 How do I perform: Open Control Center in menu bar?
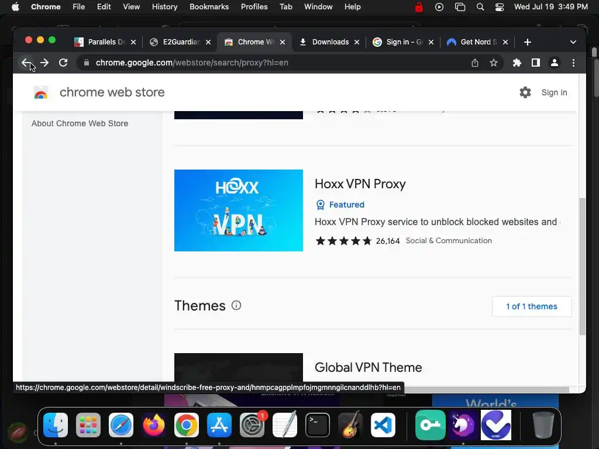tap(500, 7)
